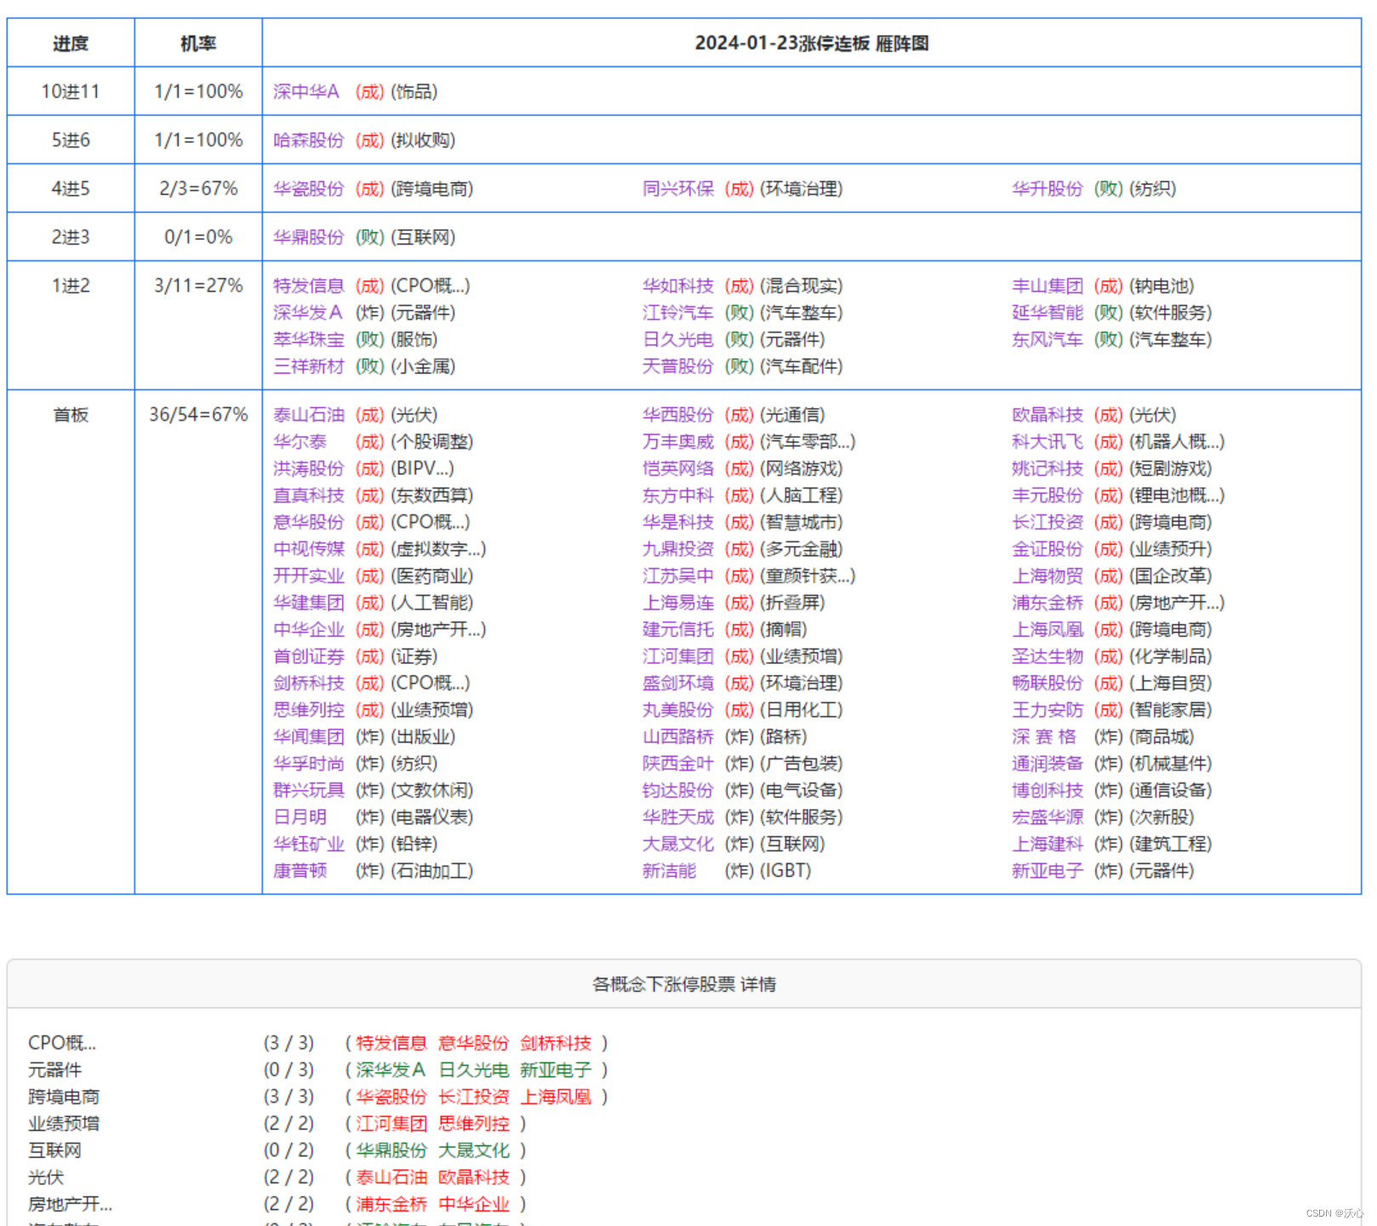
Task: Open 大晟文化 in the 互联网 concept row
Action: (474, 1151)
